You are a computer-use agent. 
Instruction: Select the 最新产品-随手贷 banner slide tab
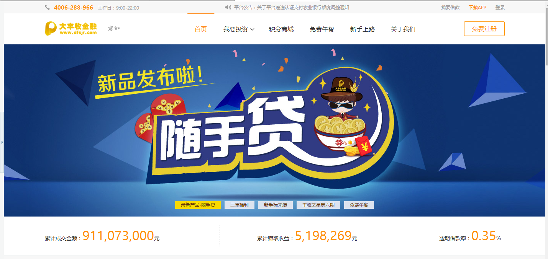(x=198, y=205)
